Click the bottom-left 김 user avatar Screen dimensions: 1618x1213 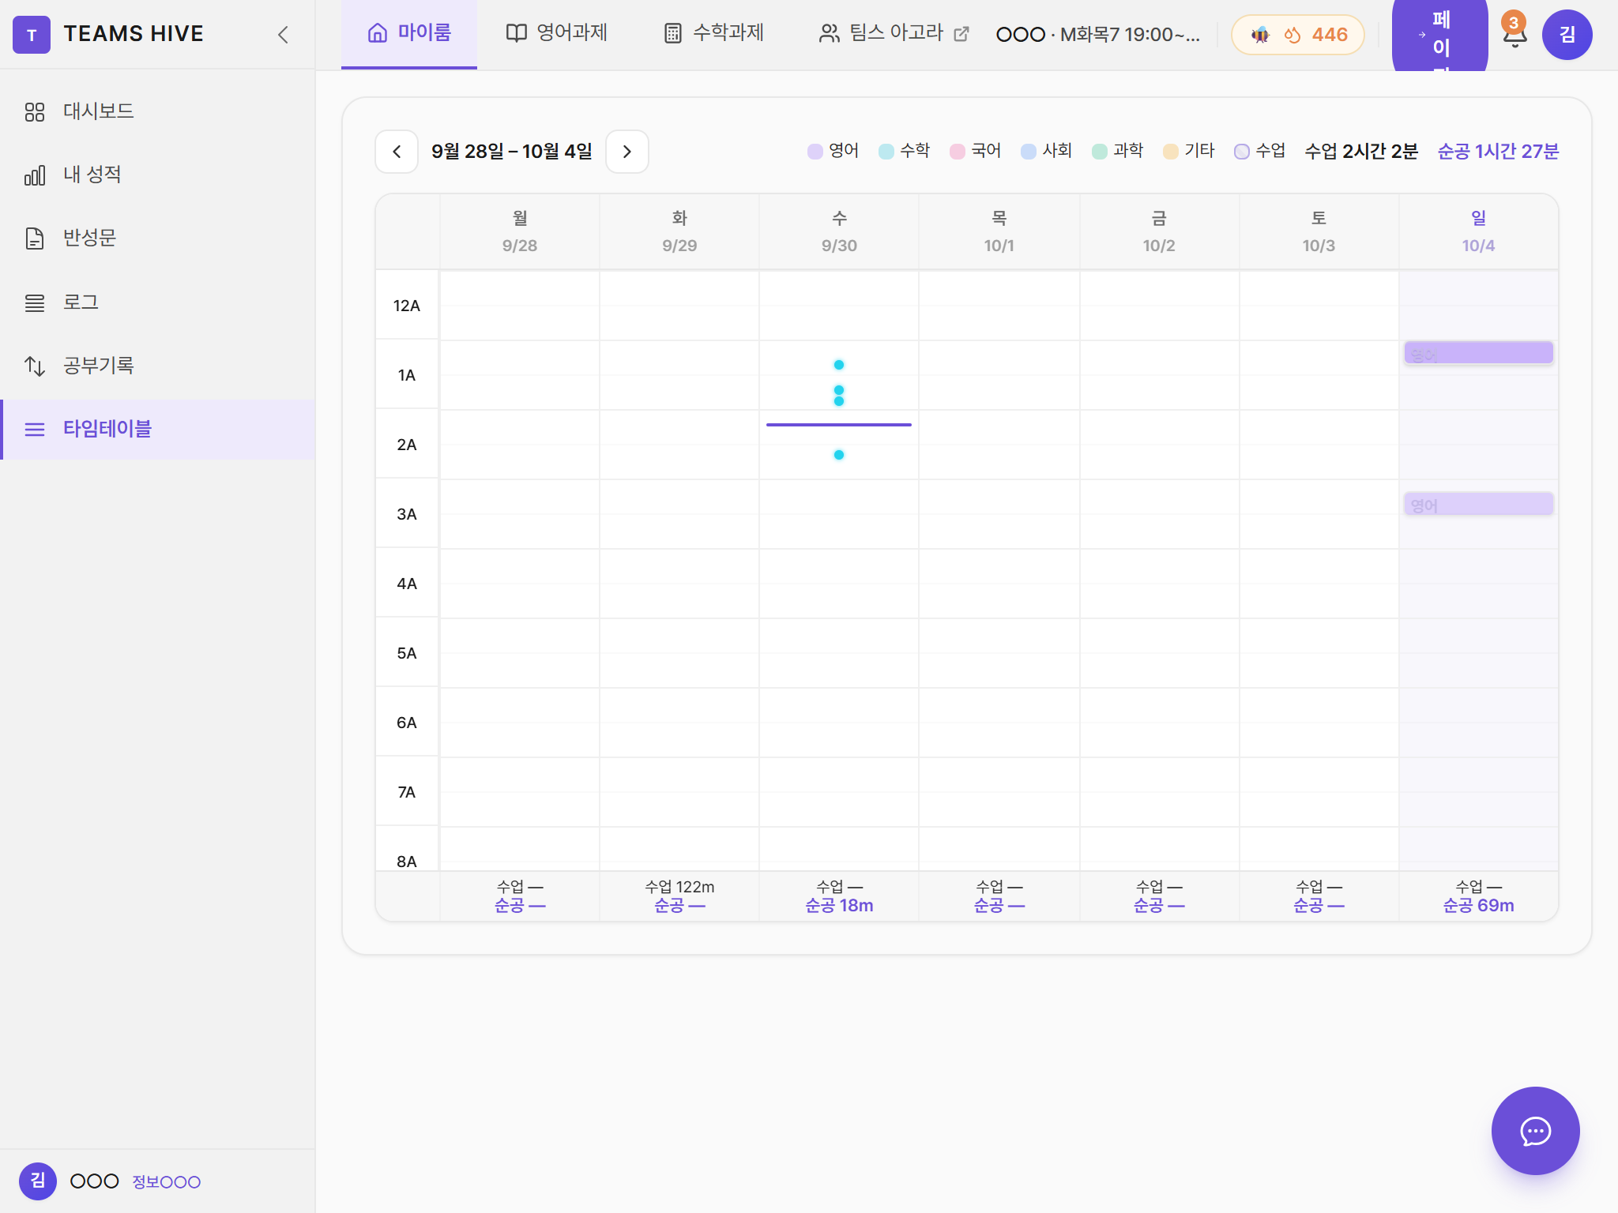(x=38, y=1181)
